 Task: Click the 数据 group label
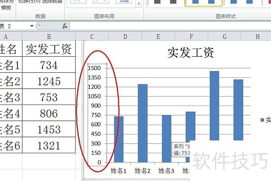[40, 16]
